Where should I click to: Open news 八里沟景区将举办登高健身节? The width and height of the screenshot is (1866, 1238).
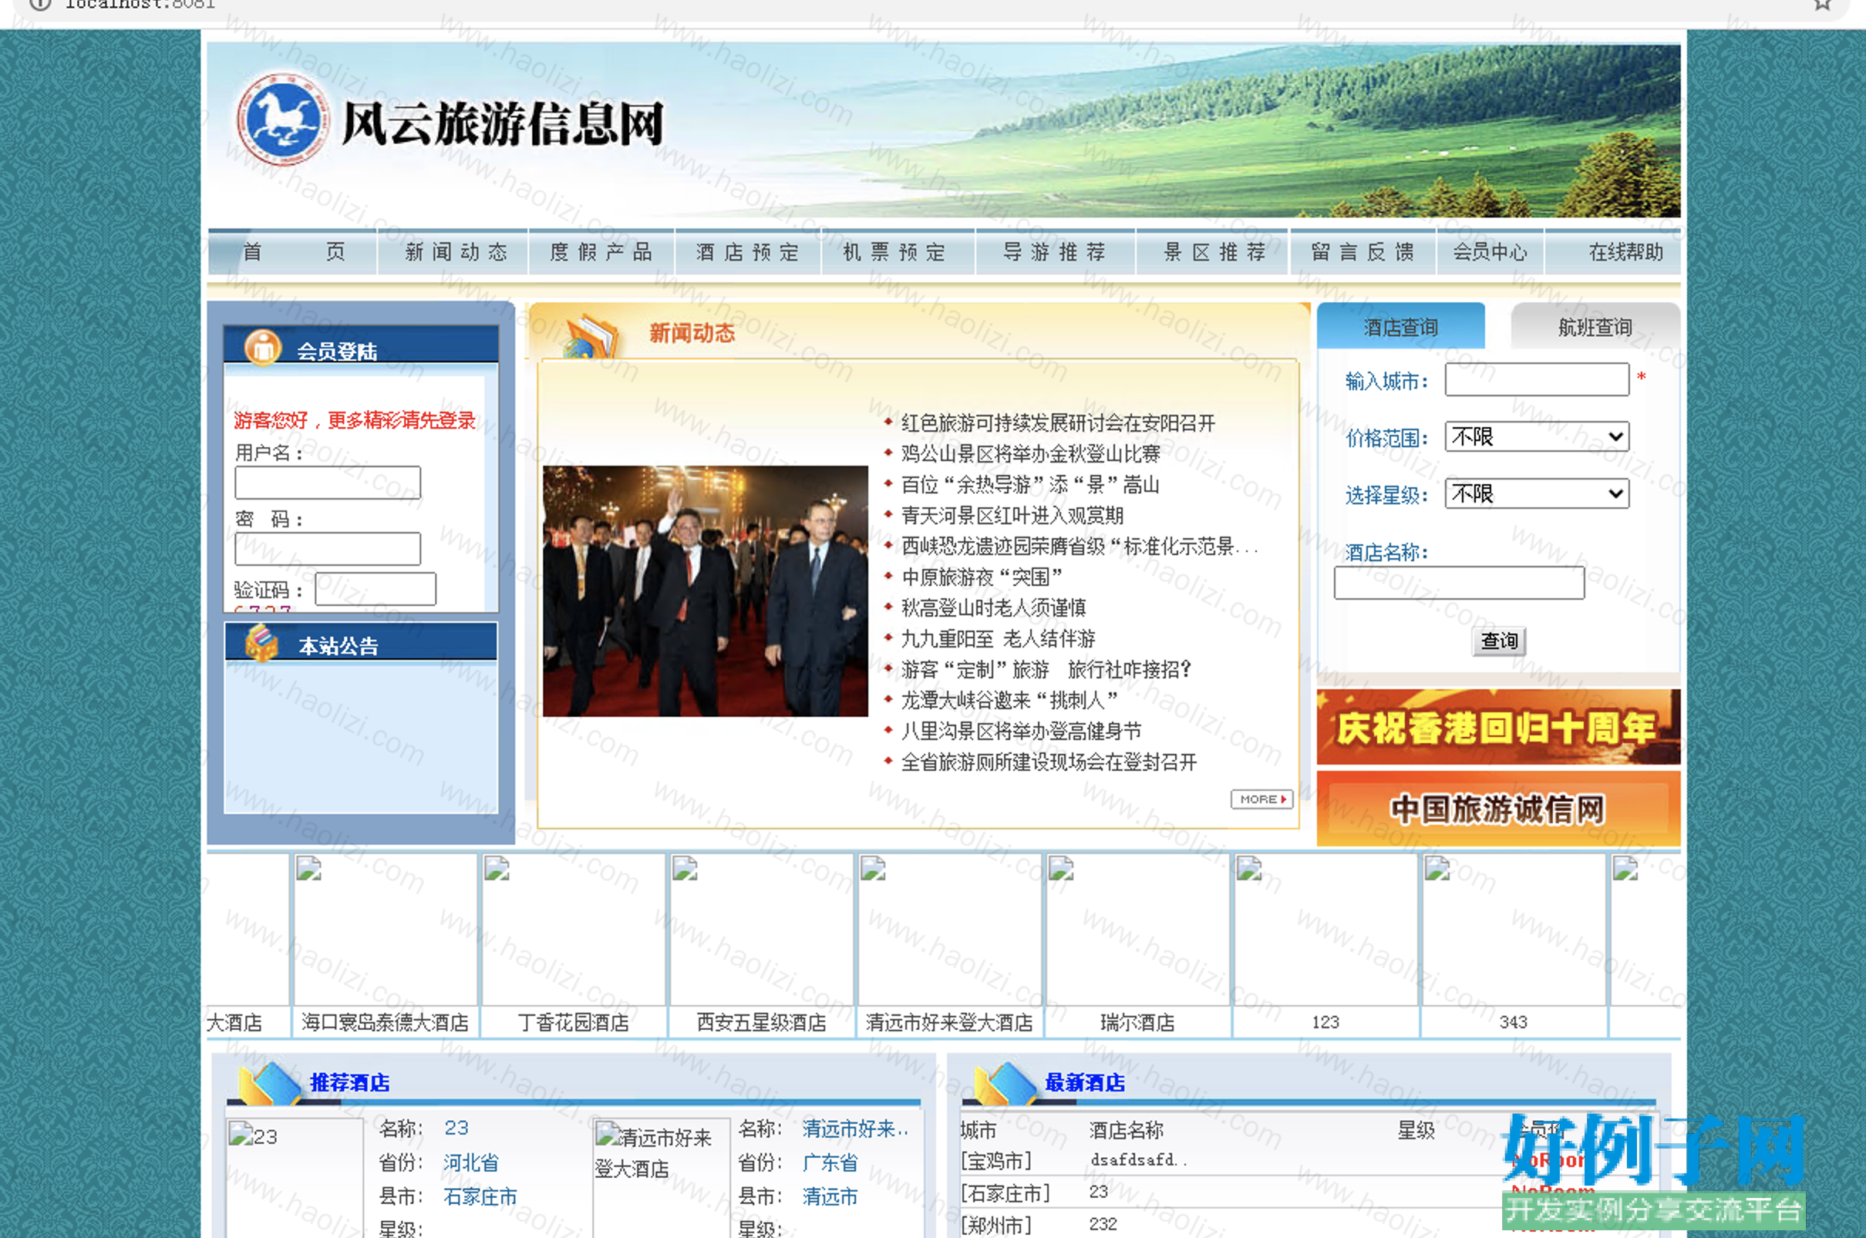[1021, 731]
